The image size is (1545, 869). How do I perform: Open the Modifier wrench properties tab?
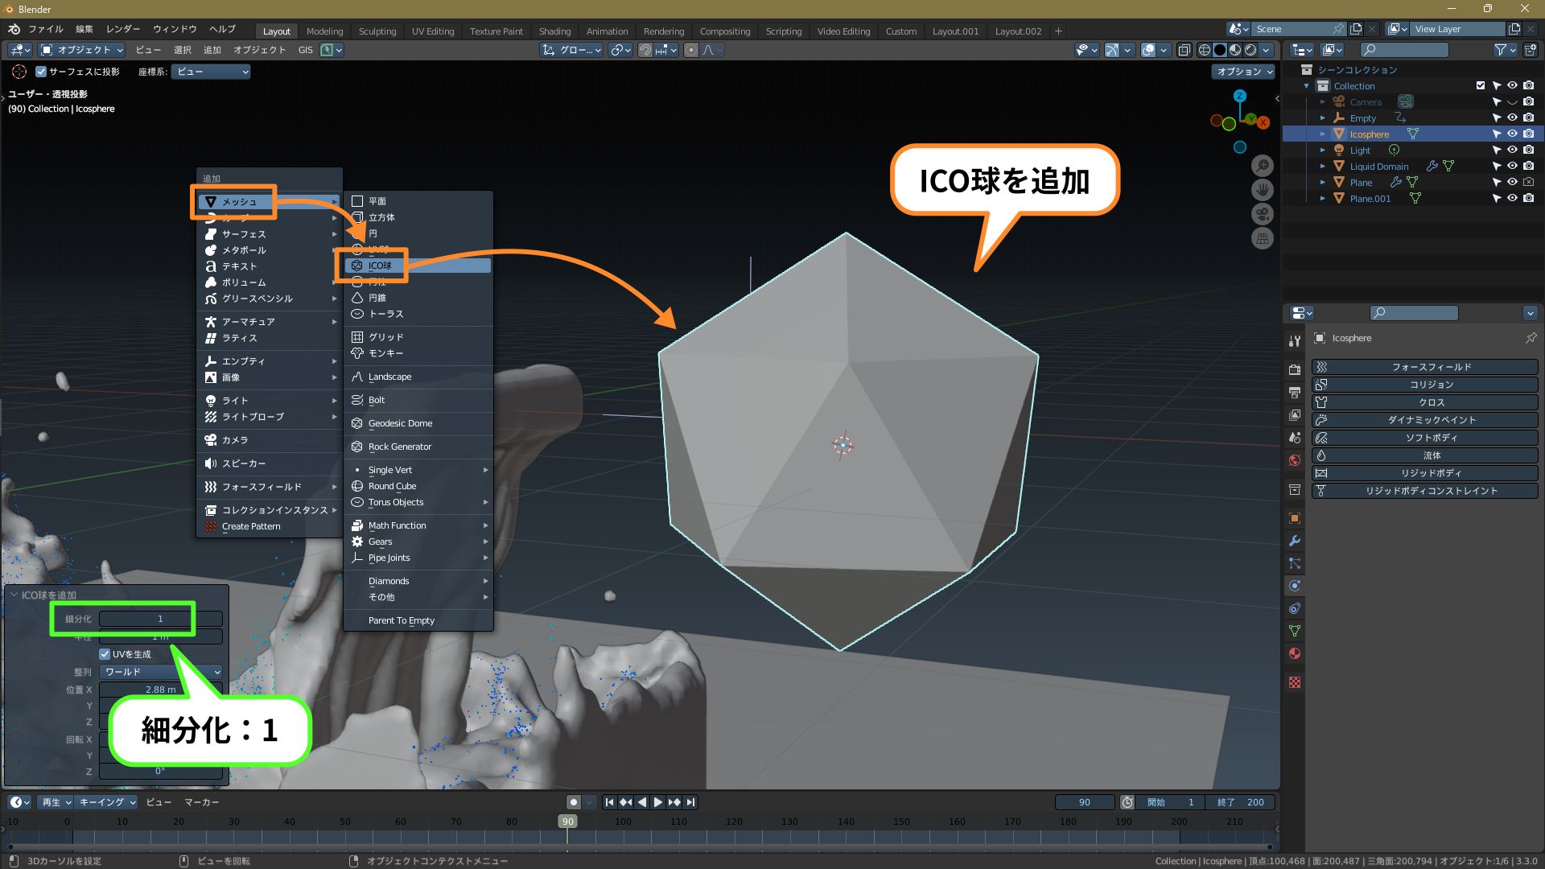[1295, 541]
